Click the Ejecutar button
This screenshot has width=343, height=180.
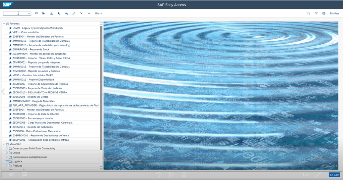334,175
